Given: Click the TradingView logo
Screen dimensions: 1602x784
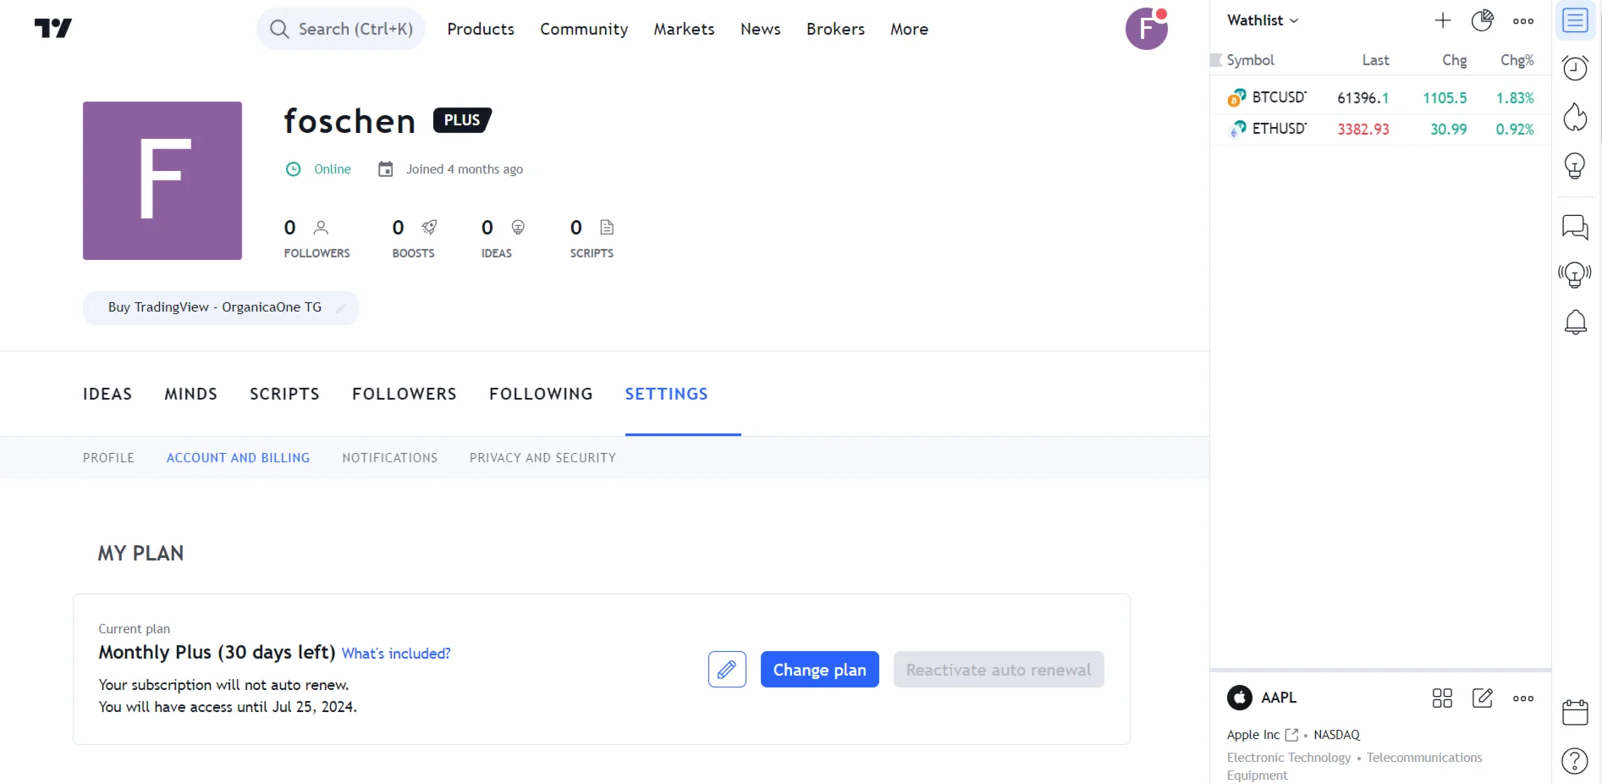Looking at the screenshot, I should tap(52, 29).
